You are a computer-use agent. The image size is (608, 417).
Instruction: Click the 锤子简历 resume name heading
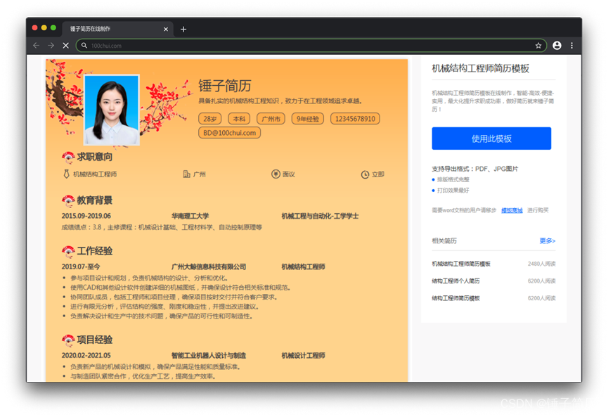point(225,86)
